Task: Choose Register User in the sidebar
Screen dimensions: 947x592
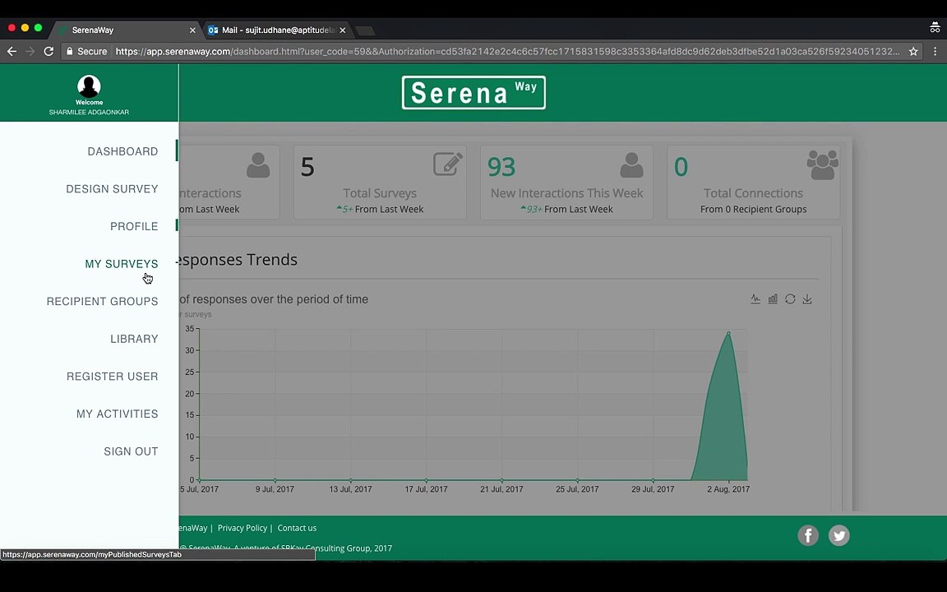Action: pyautogui.click(x=113, y=377)
